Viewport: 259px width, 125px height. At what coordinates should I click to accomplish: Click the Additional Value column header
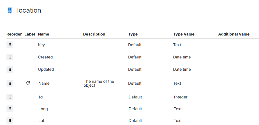(234, 34)
